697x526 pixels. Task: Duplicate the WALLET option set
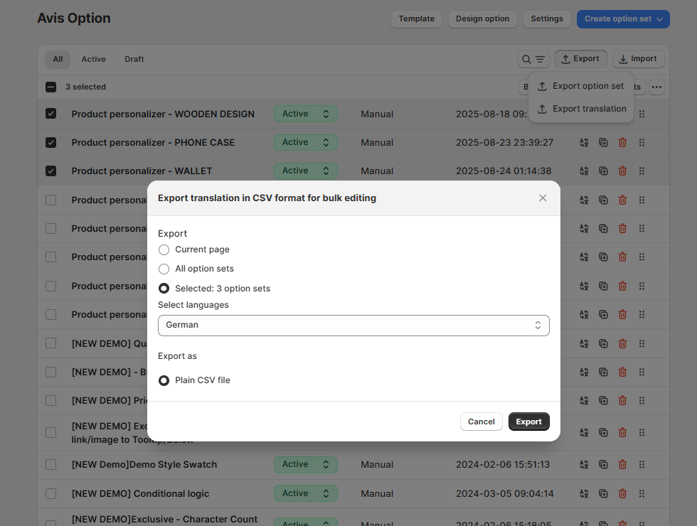603,171
